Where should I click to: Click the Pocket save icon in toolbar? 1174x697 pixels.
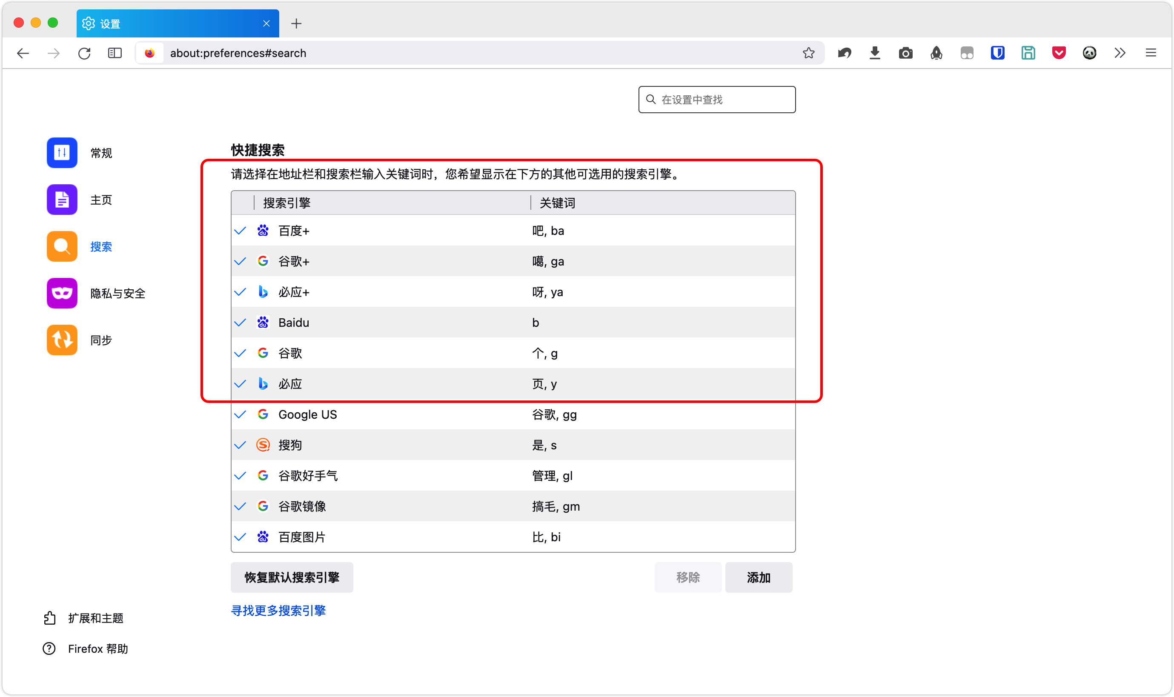(x=1059, y=53)
